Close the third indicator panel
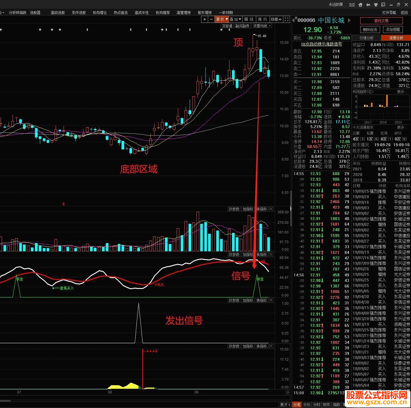 pyautogui.click(x=271, y=300)
